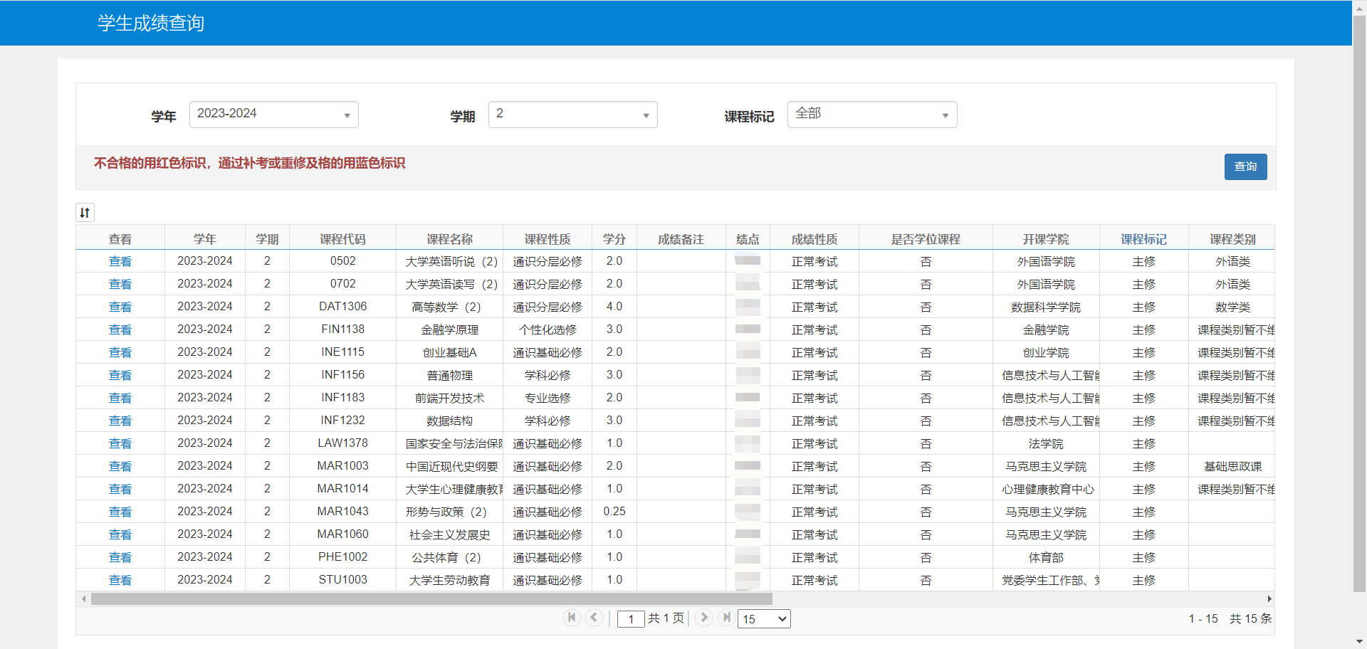
Task: Select cell 专业选修
Action: tap(548, 398)
